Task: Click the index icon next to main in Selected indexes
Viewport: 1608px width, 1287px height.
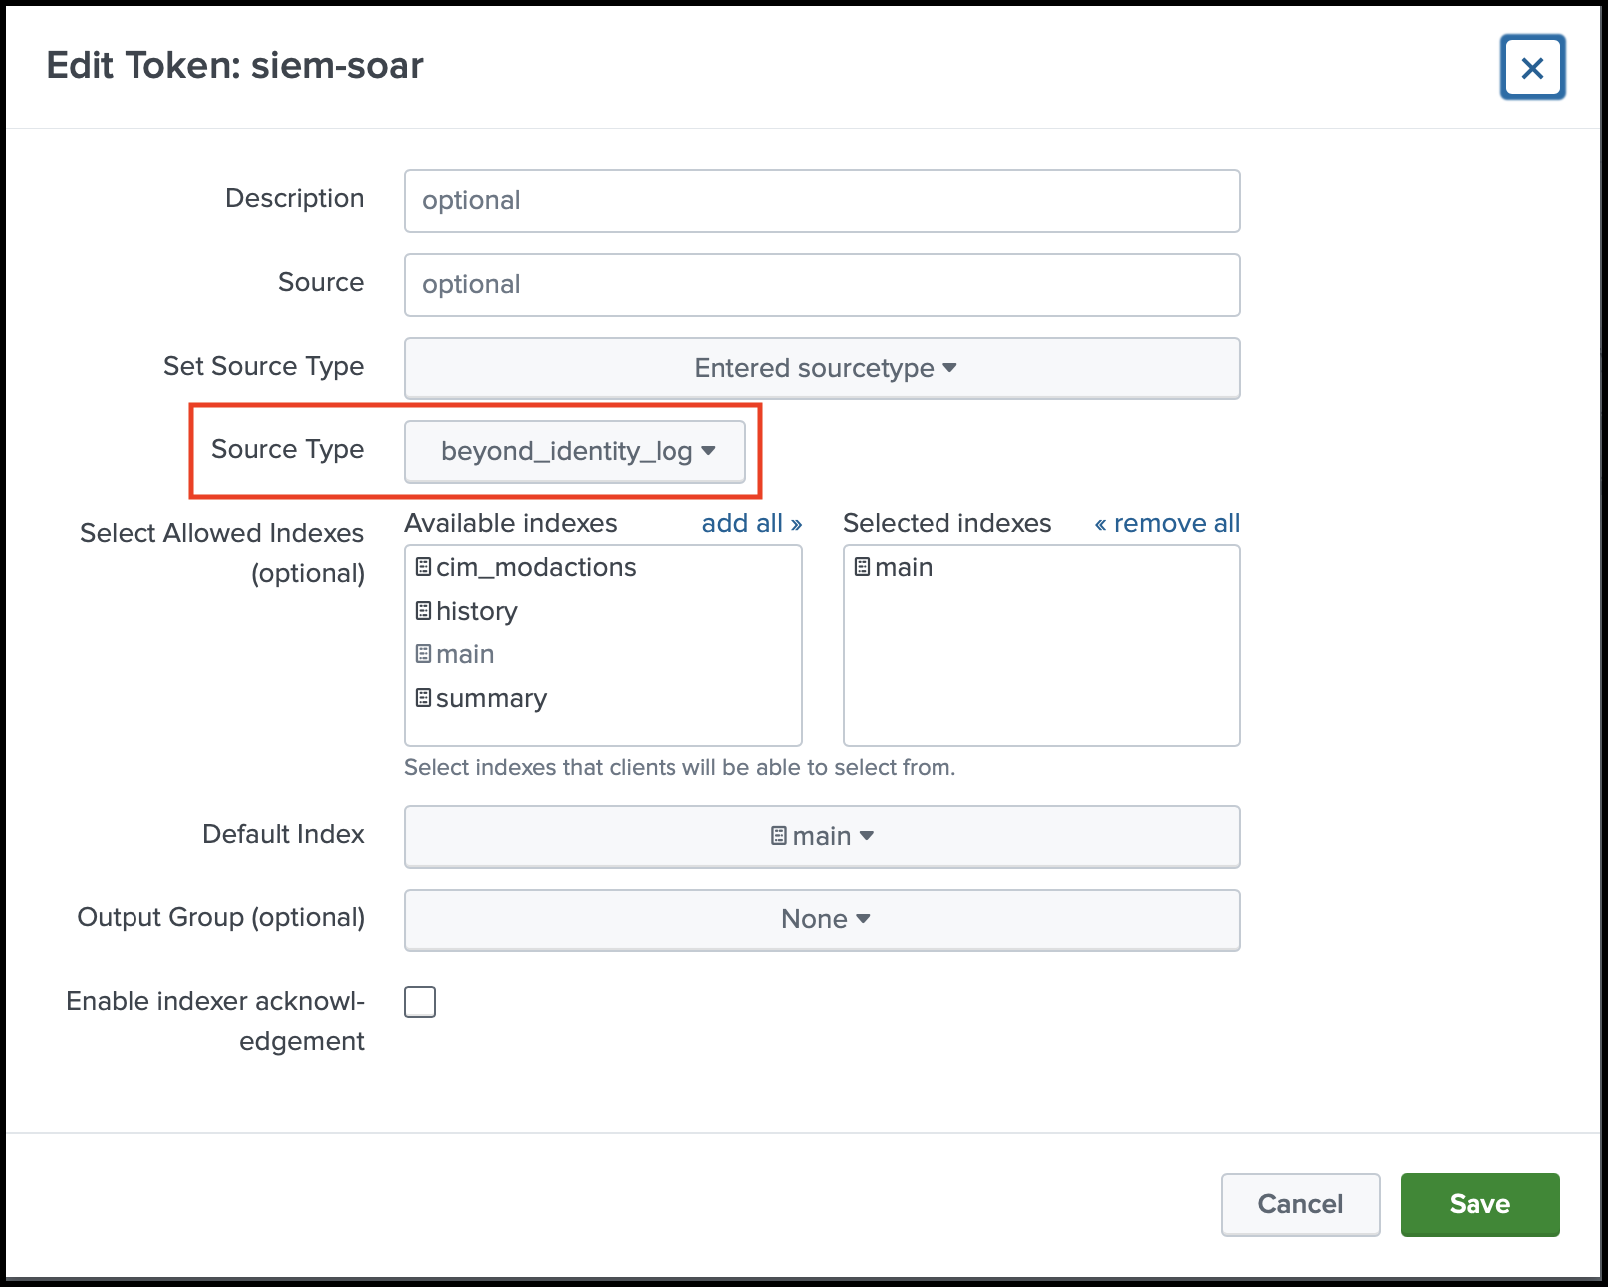Action: point(863,566)
